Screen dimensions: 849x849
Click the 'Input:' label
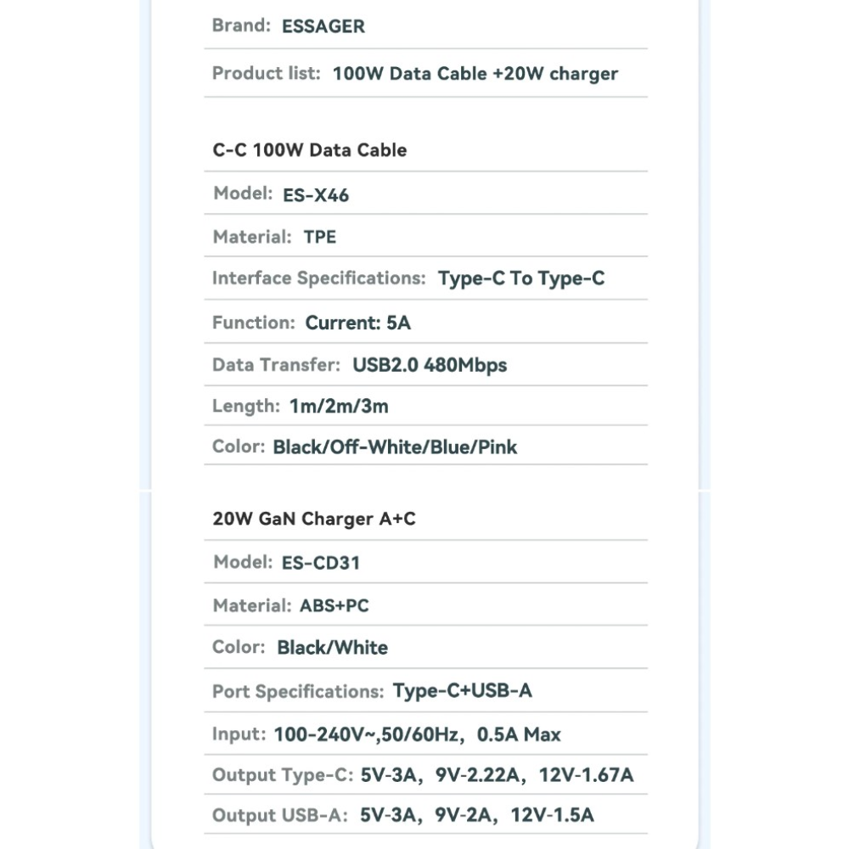tap(239, 734)
